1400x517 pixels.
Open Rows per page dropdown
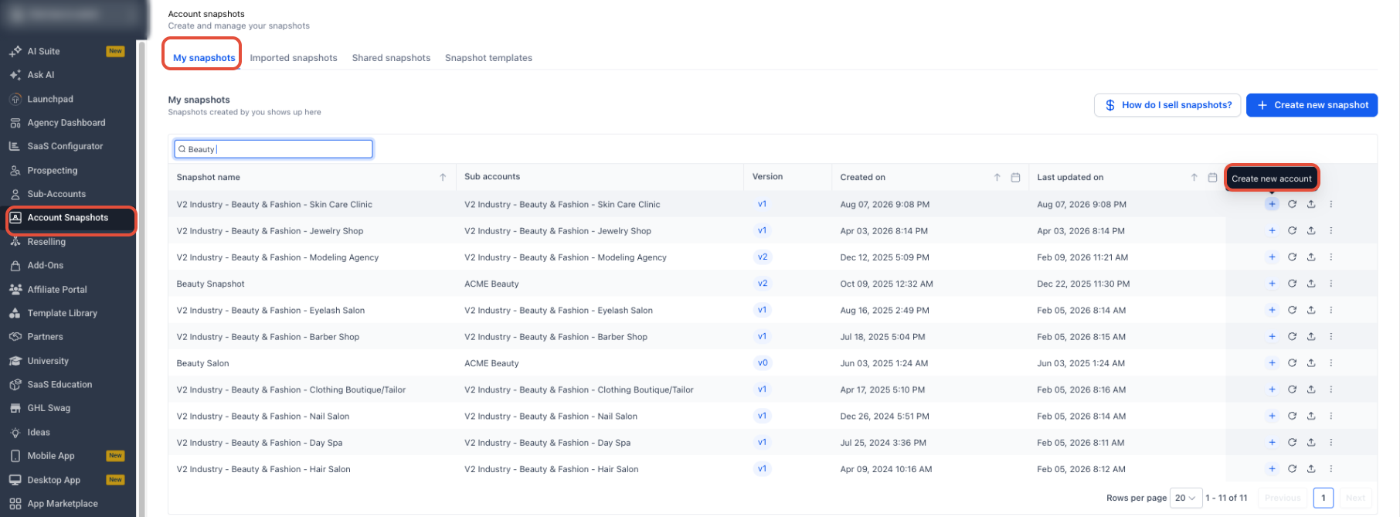click(x=1185, y=498)
